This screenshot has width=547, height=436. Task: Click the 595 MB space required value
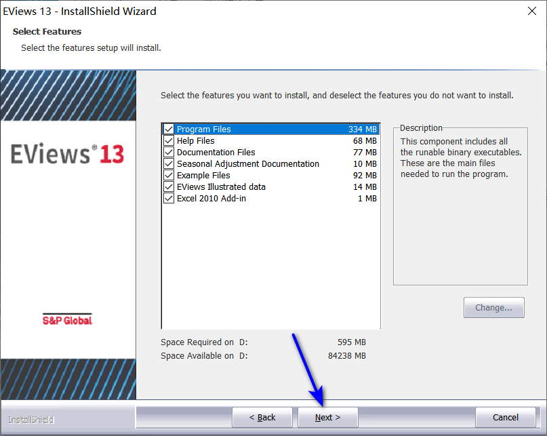coord(352,342)
